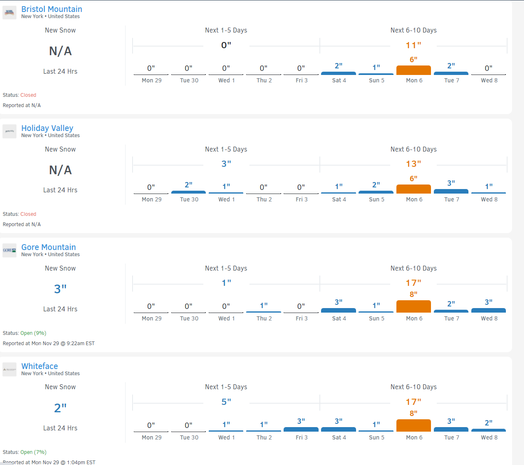Visit the Whiteface resort page
This screenshot has height=465, width=524.
click(x=40, y=366)
